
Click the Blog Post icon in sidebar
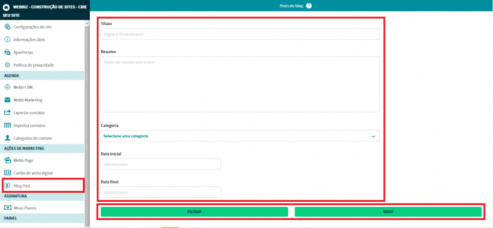[7, 185]
